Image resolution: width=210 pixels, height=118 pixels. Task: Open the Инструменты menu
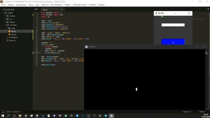(x=57, y=5)
